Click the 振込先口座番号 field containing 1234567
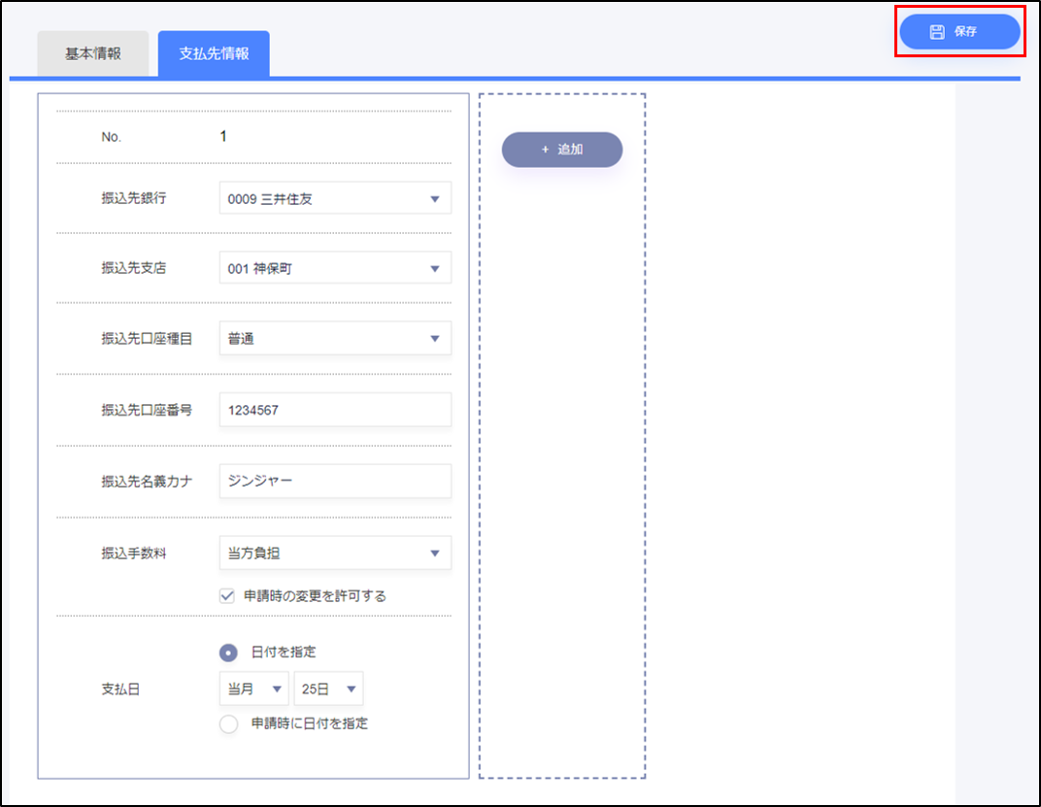 click(335, 410)
